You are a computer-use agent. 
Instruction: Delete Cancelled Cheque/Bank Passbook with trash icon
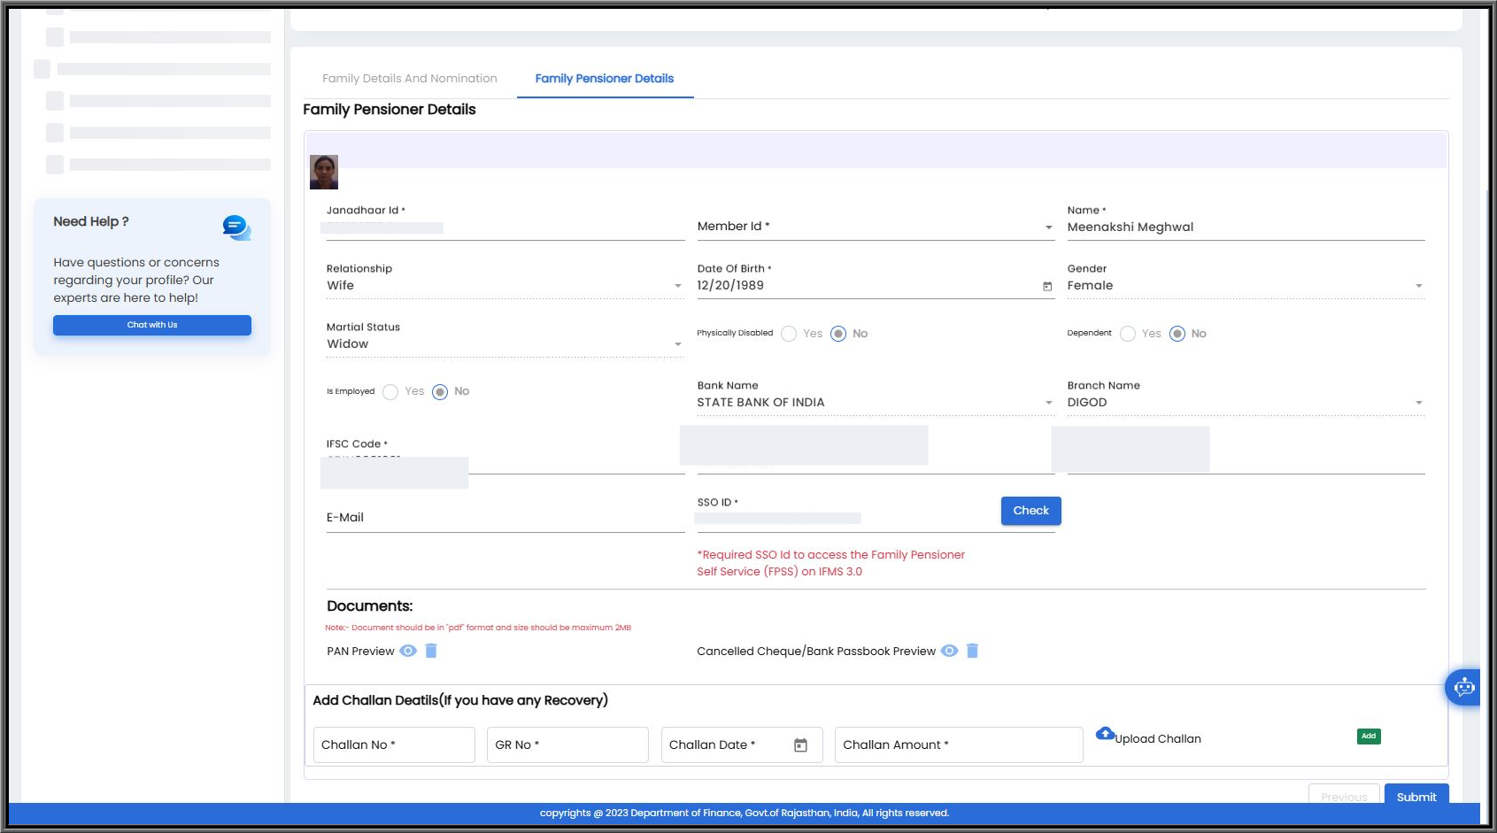[972, 651]
